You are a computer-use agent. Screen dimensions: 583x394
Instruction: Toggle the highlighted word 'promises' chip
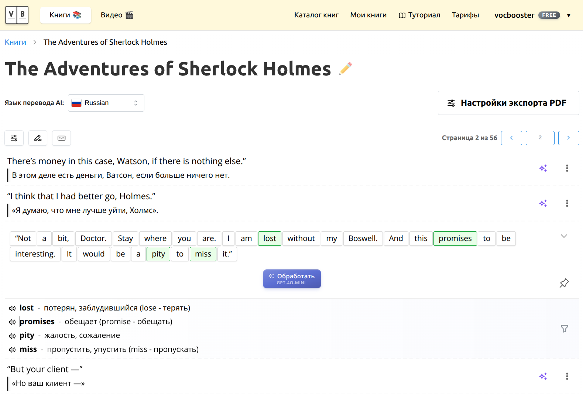[455, 238]
